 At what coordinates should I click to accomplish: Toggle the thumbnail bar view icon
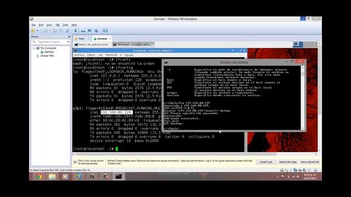(83, 31)
